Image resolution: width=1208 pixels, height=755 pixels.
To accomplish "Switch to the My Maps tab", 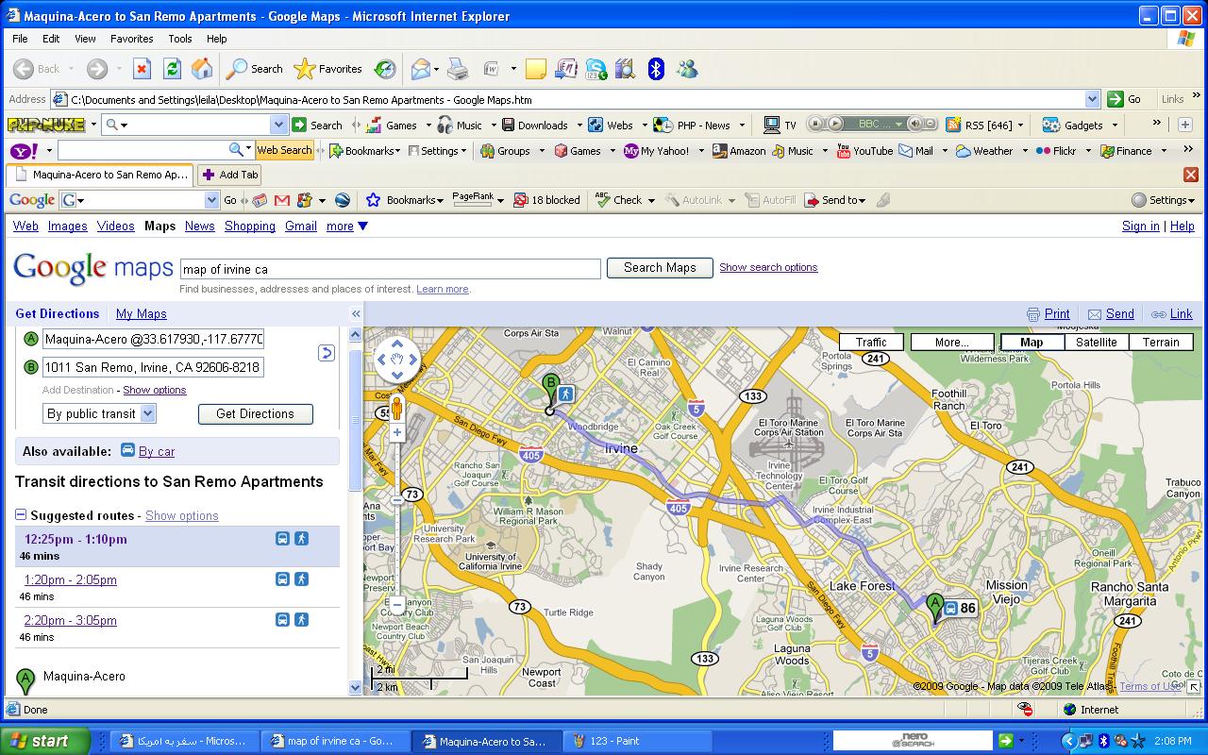I will click(x=141, y=314).
